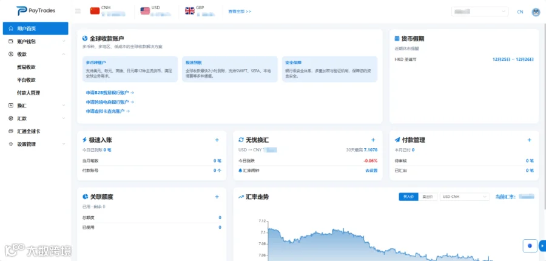Switch to the 卖出价 price toggle
Viewport: 546px width, 261px height.
point(428,197)
